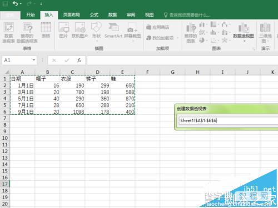
Task: Switch to the 审阅 (Review) tab
Action: (131, 15)
